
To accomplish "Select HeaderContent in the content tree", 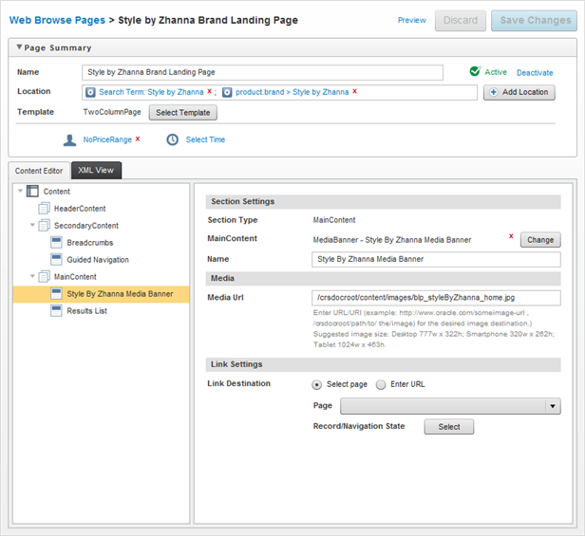I will point(80,209).
